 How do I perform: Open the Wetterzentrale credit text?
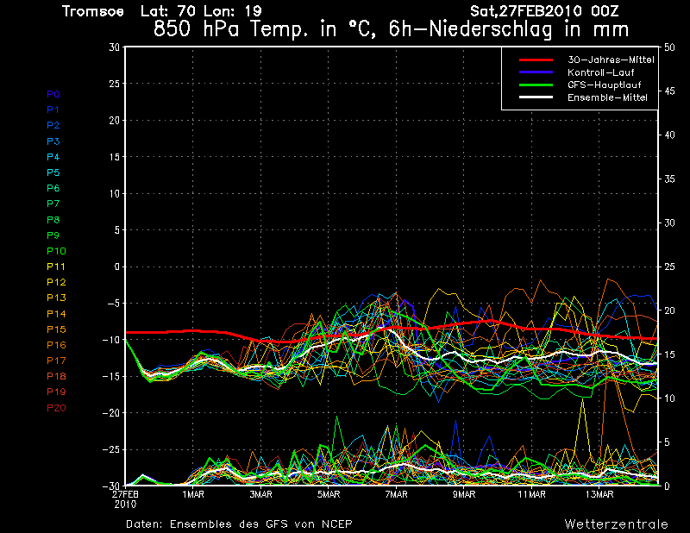pos(616,524)
